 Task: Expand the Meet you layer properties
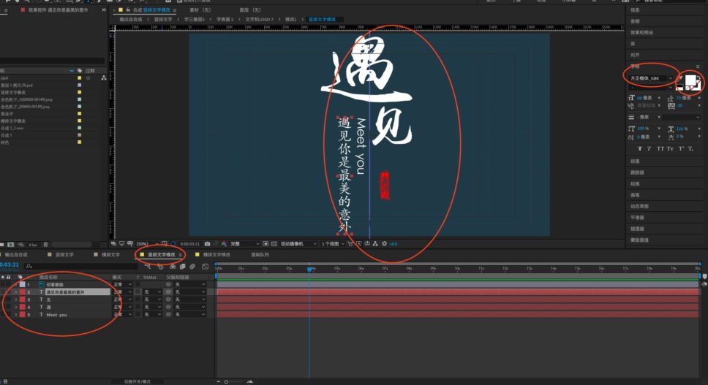(15, 315)
